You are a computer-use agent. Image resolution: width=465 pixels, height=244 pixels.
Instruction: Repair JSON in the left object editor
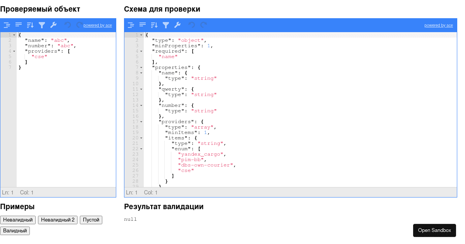point(53,25)
